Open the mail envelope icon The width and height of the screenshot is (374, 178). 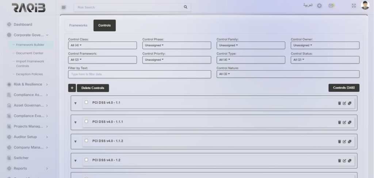click(x=331, y=6)
